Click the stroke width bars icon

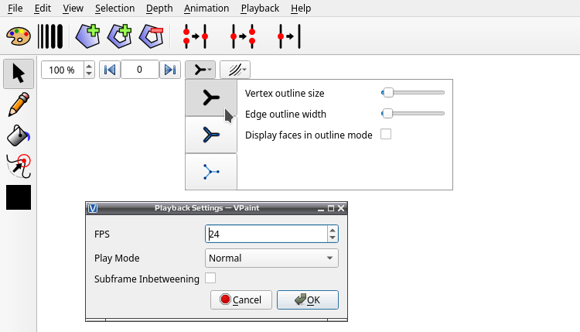point(50,36)
